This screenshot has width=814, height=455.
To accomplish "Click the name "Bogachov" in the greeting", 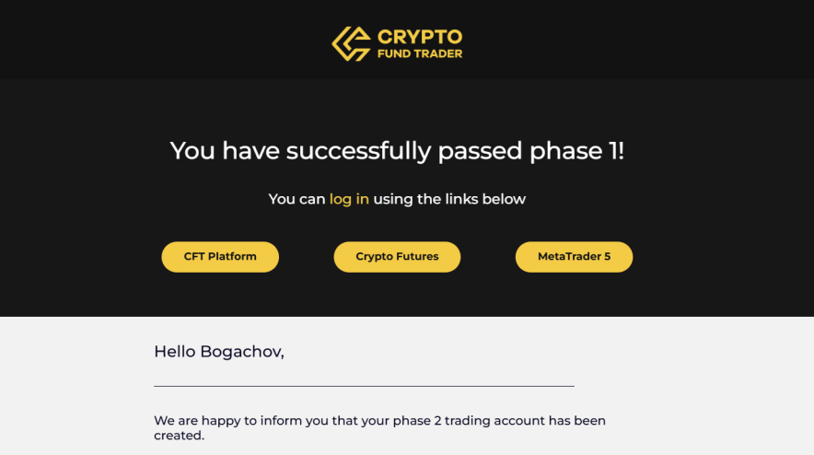I will coord(241,351).
